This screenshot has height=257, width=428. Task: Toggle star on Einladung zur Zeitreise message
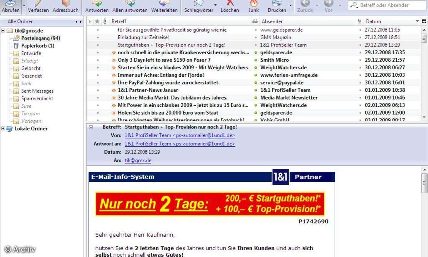click(x=97, y=37)
